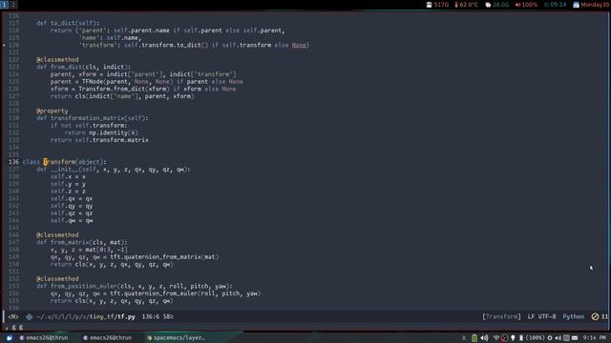Click the flycheck 11 errors indicator
The image size is (611, 343).
(x=600, y=316)
